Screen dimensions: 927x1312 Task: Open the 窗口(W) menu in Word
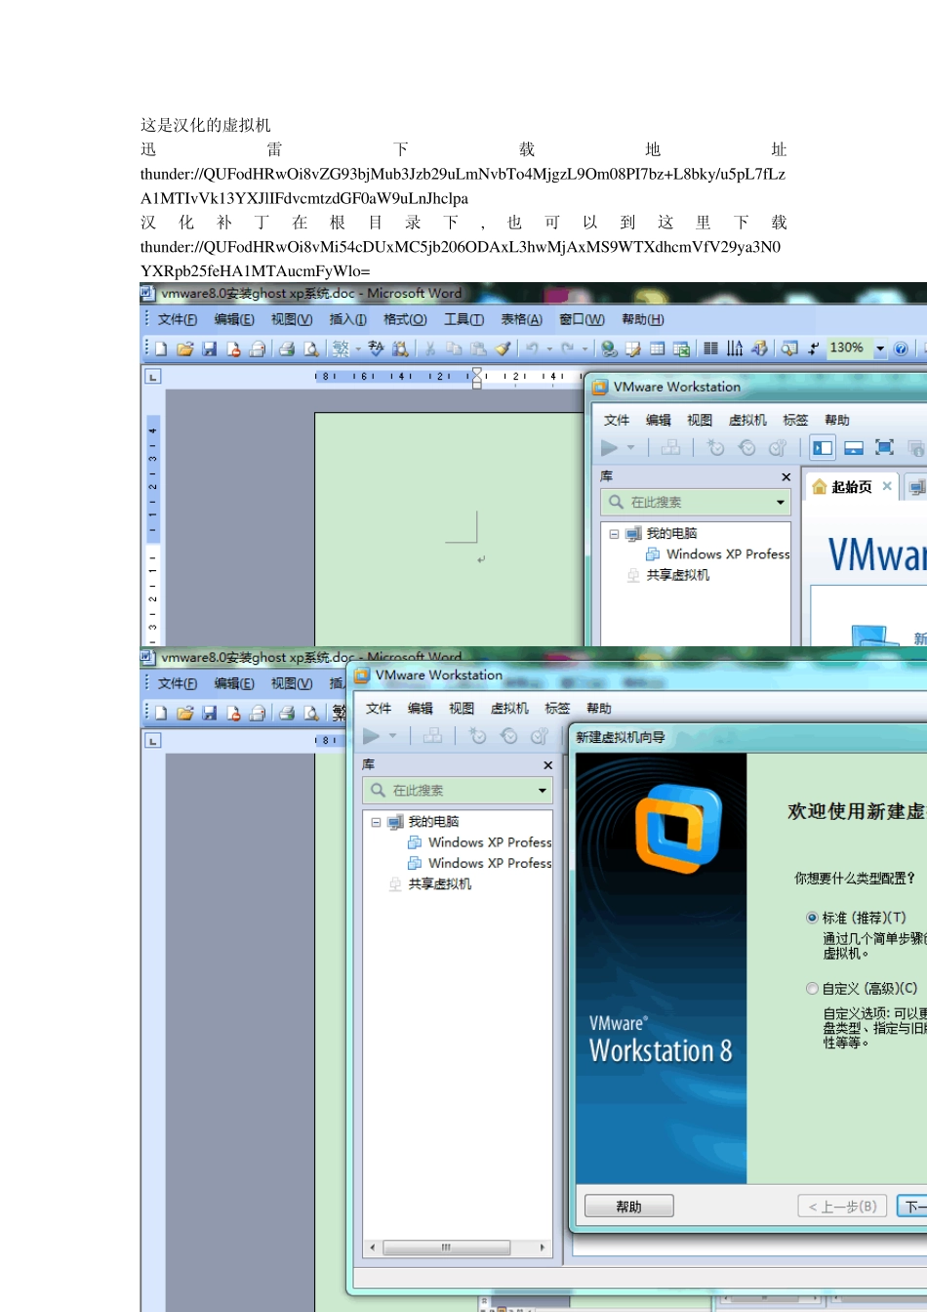coord(582,320)
